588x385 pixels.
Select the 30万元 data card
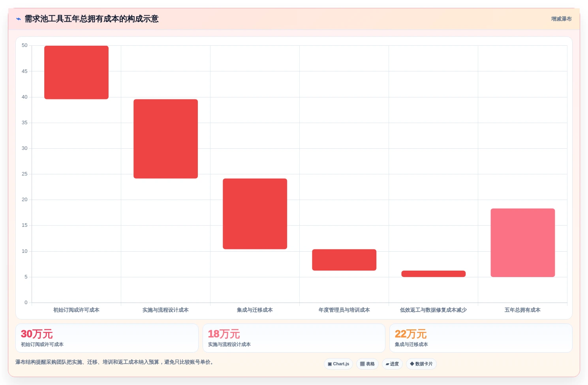[x=107, y=338]
